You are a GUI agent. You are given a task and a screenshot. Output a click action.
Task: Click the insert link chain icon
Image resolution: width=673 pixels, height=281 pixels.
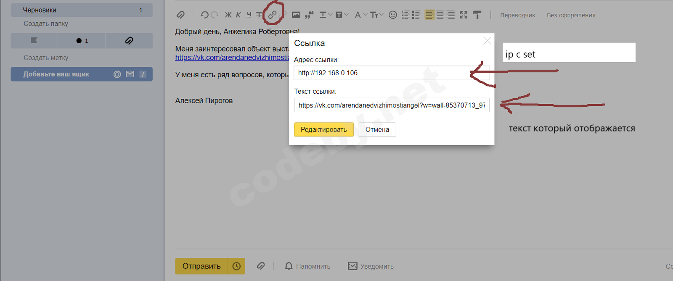pyautogui.click(x=273, y=15)
